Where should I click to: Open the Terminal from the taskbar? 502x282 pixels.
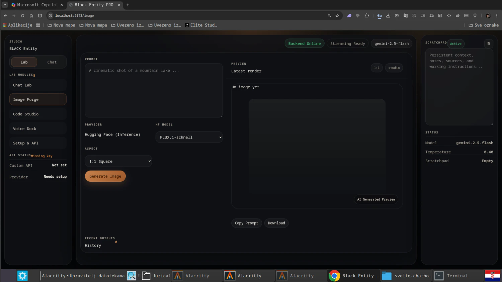pyautogui.click(x=457, y=276)
